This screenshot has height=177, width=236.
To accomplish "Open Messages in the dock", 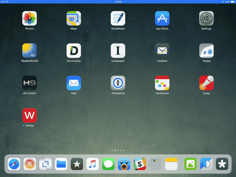I will pyautogui.click(x=108, y=164).
